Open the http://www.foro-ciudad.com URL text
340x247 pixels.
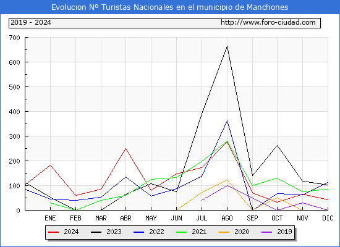268,22
